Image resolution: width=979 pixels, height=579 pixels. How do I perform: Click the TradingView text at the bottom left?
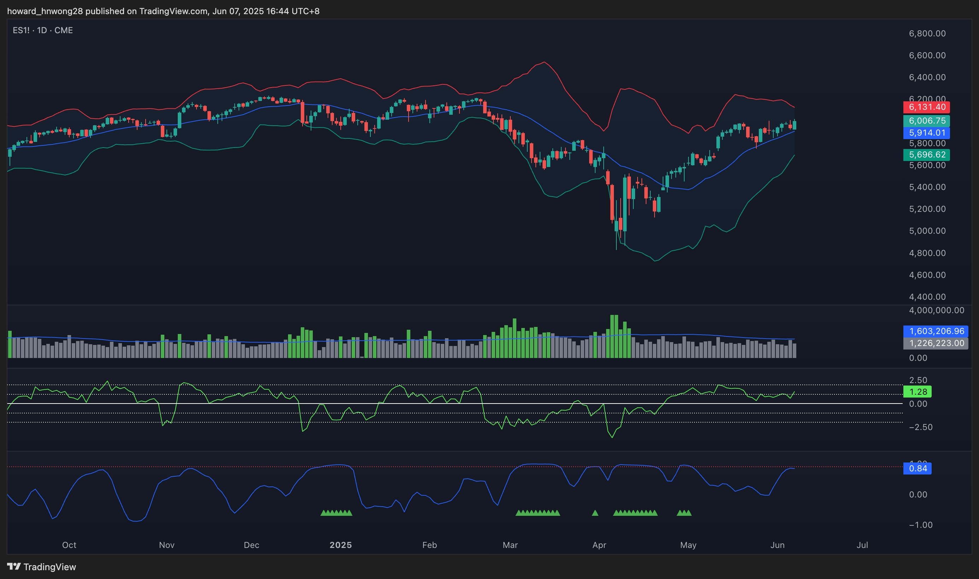(x=49, y=567)
